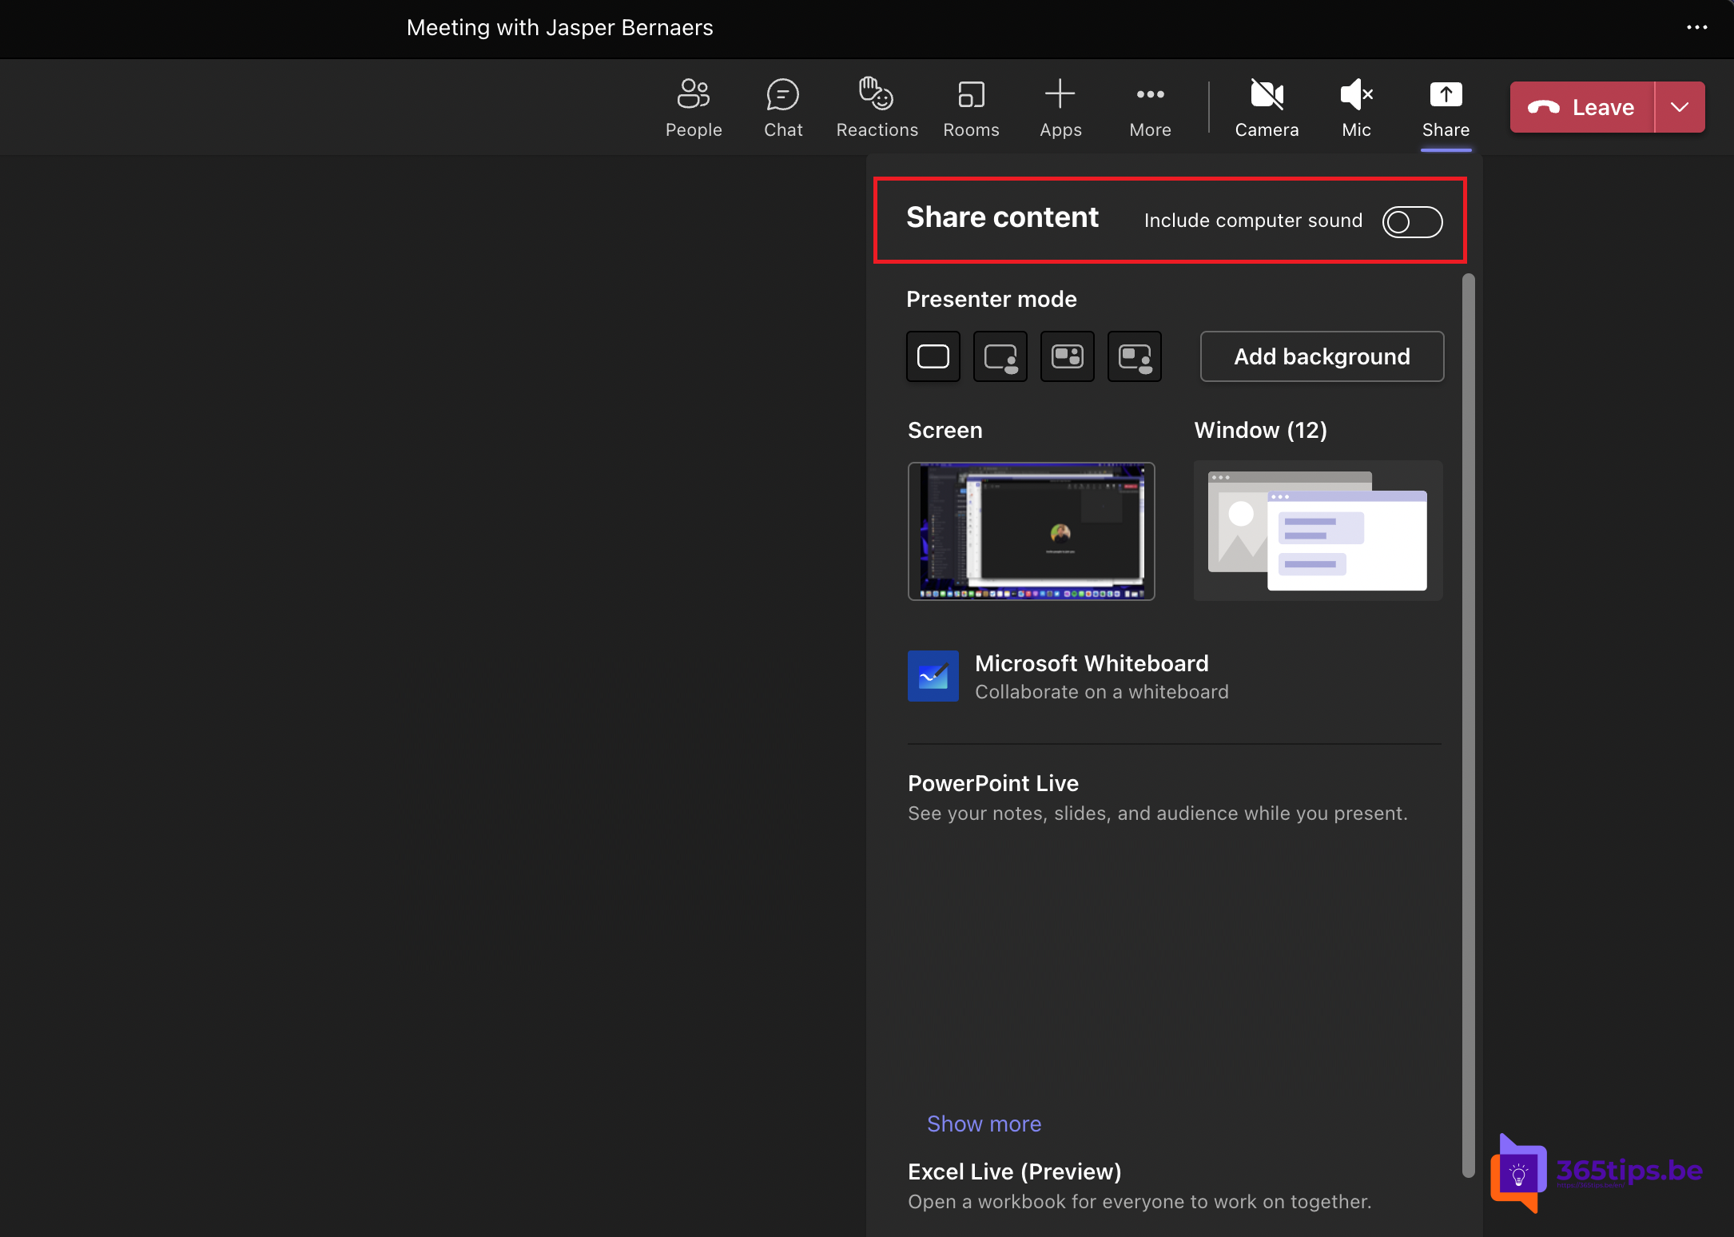Image resolution: width=1734 pixels, height=1237 pixels.
Task: Expand Leave meeting dropdown arrow
Action: (x=1683, y=105)
